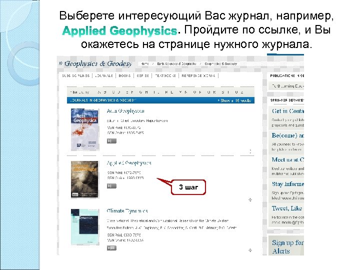The width and height of the screenshot is (360, 270).
Task: Filter journals by letters C D
Action: click(x=116, y=92)
